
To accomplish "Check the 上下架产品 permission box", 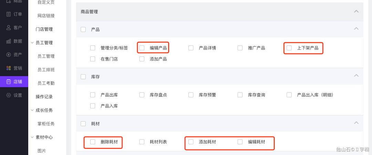I will 289,48.
